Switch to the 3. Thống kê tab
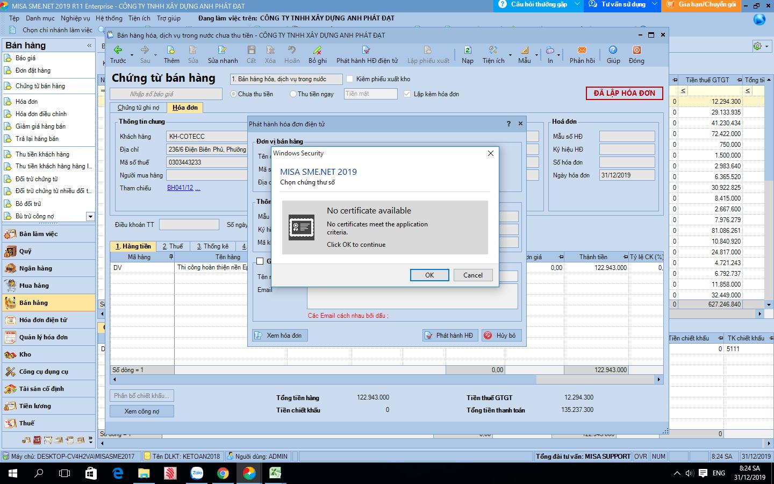774x484 pixels. pyautogui.click(x=212, y=246)
